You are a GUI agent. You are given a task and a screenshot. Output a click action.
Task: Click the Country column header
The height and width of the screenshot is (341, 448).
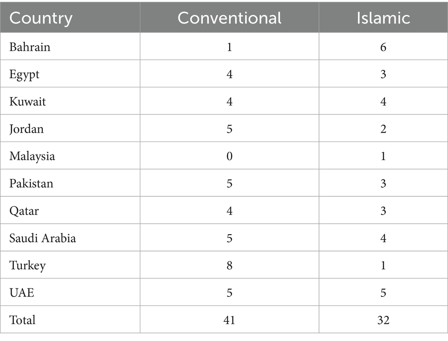41,18
